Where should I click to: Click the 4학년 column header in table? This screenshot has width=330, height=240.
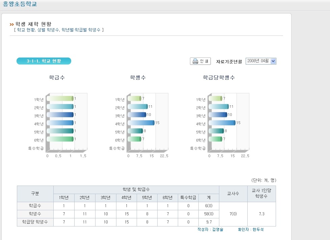(x=127, y=198)
